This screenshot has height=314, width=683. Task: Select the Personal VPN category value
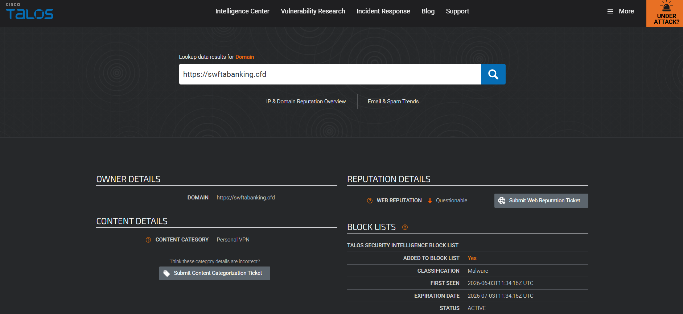[x=233, y=240]
